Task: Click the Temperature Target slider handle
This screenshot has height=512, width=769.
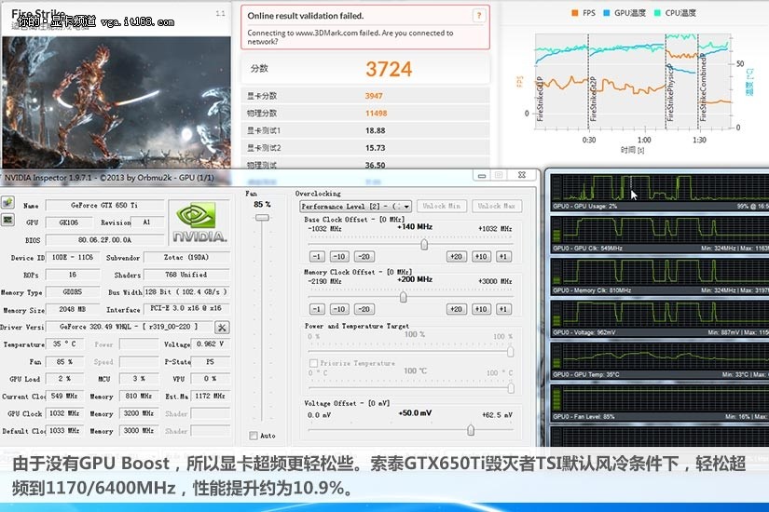Action: coord(511,388)
